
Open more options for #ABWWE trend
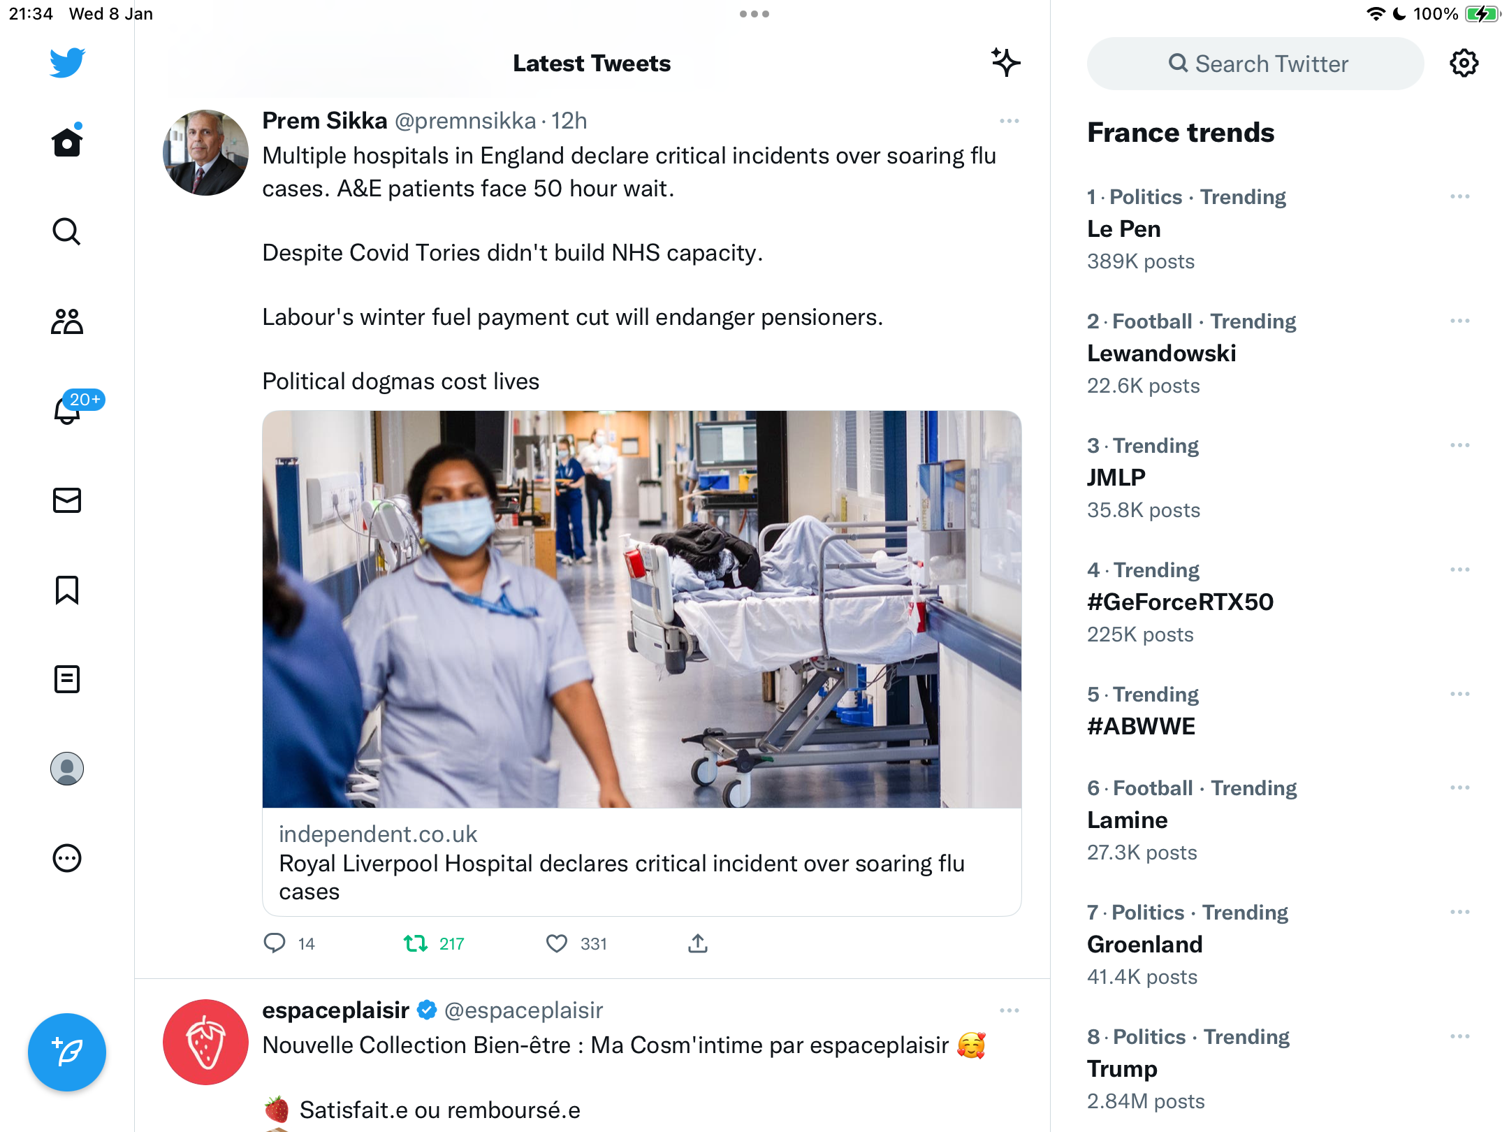point(1460,694)
